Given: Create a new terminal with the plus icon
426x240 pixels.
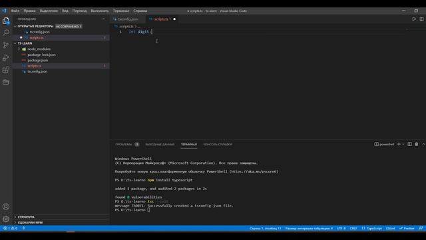Looking at the screenshot, I should 399,144.
